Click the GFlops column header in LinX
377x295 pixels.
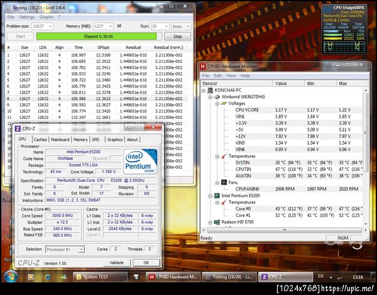[x=104, y=47]
